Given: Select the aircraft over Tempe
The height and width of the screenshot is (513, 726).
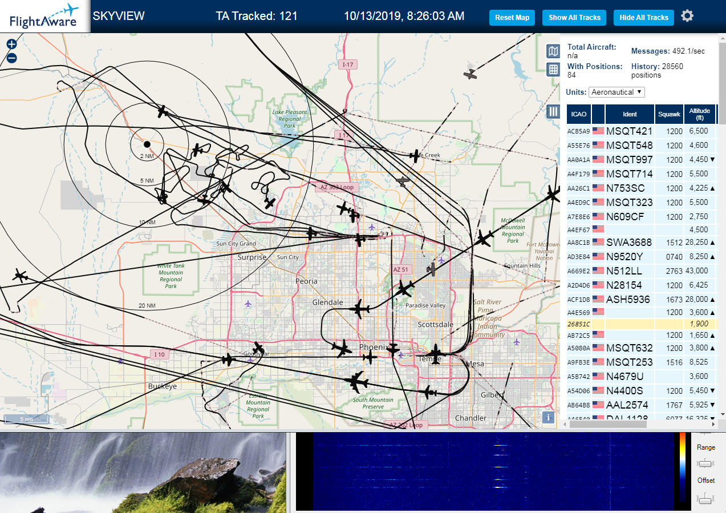Looking at the screenshot, I should coord(436,354).
